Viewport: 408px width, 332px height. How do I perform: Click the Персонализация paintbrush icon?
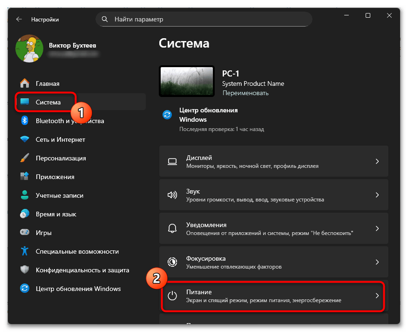pos(25,158)
